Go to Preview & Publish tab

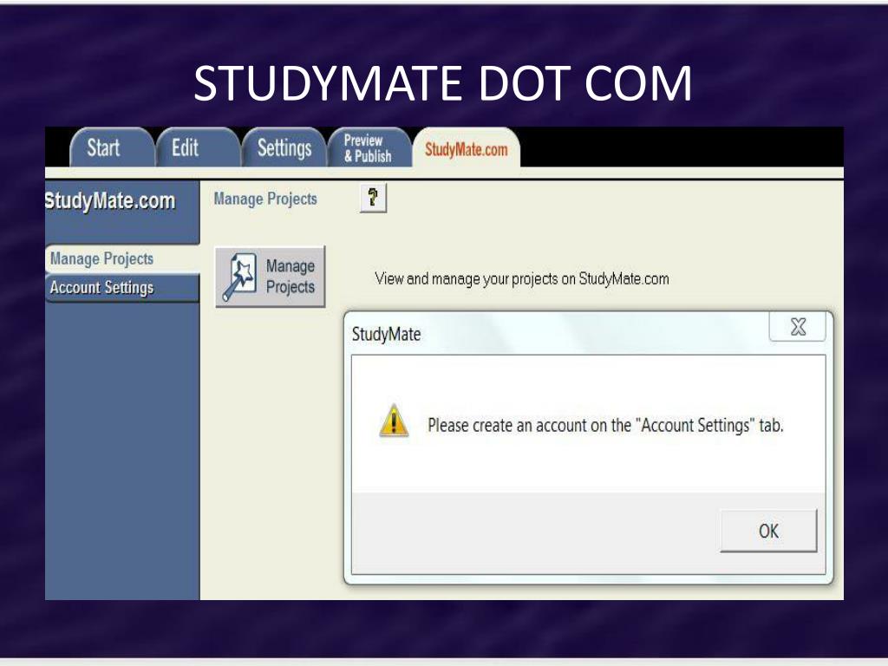click(x=369, y=147)
